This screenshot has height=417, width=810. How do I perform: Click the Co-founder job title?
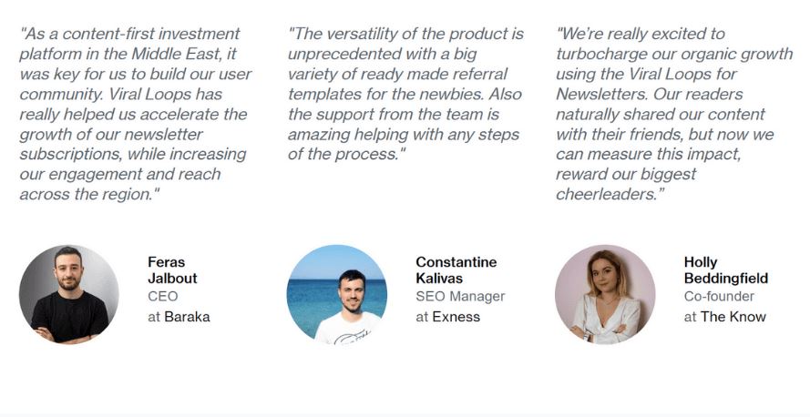tap(717, 297)
